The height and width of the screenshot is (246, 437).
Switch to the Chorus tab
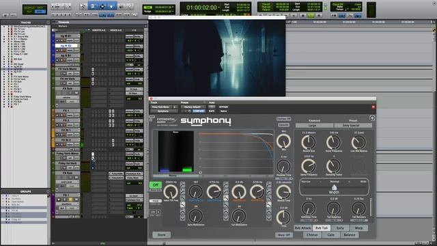click(312, 235)
